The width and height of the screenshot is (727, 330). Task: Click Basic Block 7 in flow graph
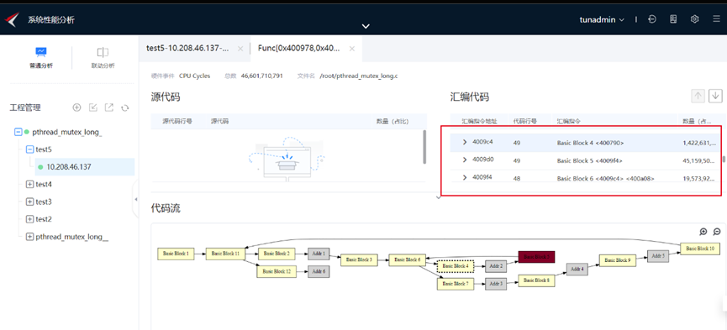coord(456,284)
